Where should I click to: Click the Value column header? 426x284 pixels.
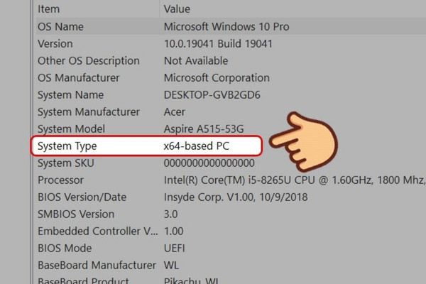point(177,9)
